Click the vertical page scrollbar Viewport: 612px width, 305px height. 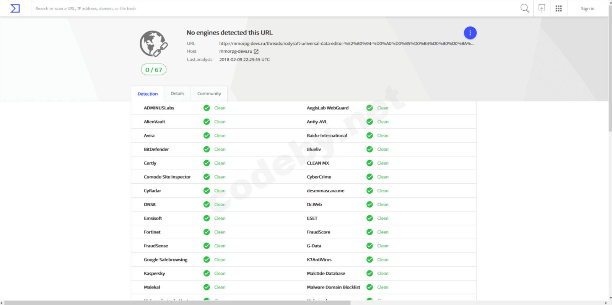click(x=610, y=77)
